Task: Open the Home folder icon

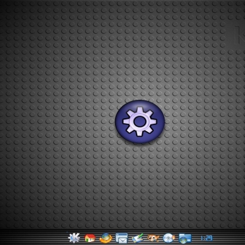Action: 90,238
